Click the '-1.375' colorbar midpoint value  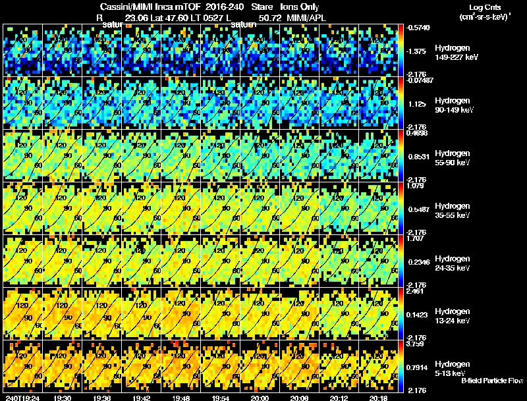click(417, 51)
